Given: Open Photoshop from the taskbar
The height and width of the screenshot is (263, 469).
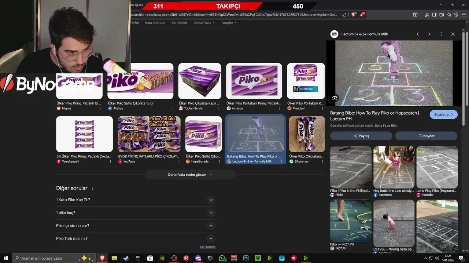Looking at the screenshot, I should [246, 258].
